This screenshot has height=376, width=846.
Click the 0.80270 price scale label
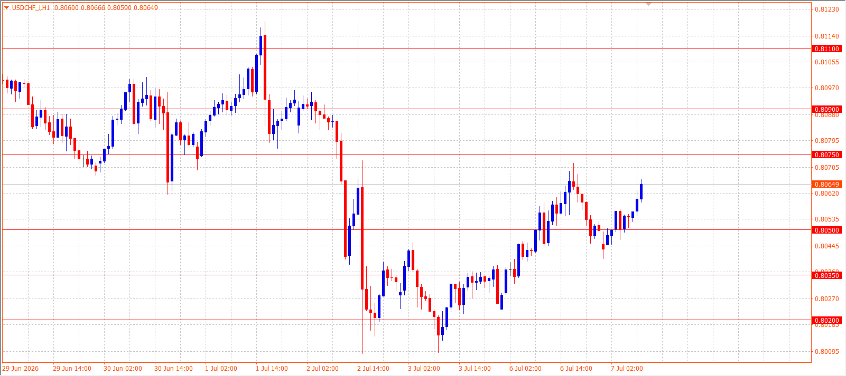click(826, 299)
